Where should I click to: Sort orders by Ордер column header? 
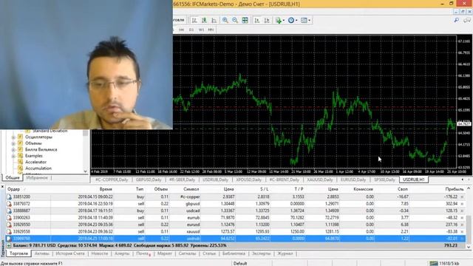pyautogui.click(x=13, y=189)
